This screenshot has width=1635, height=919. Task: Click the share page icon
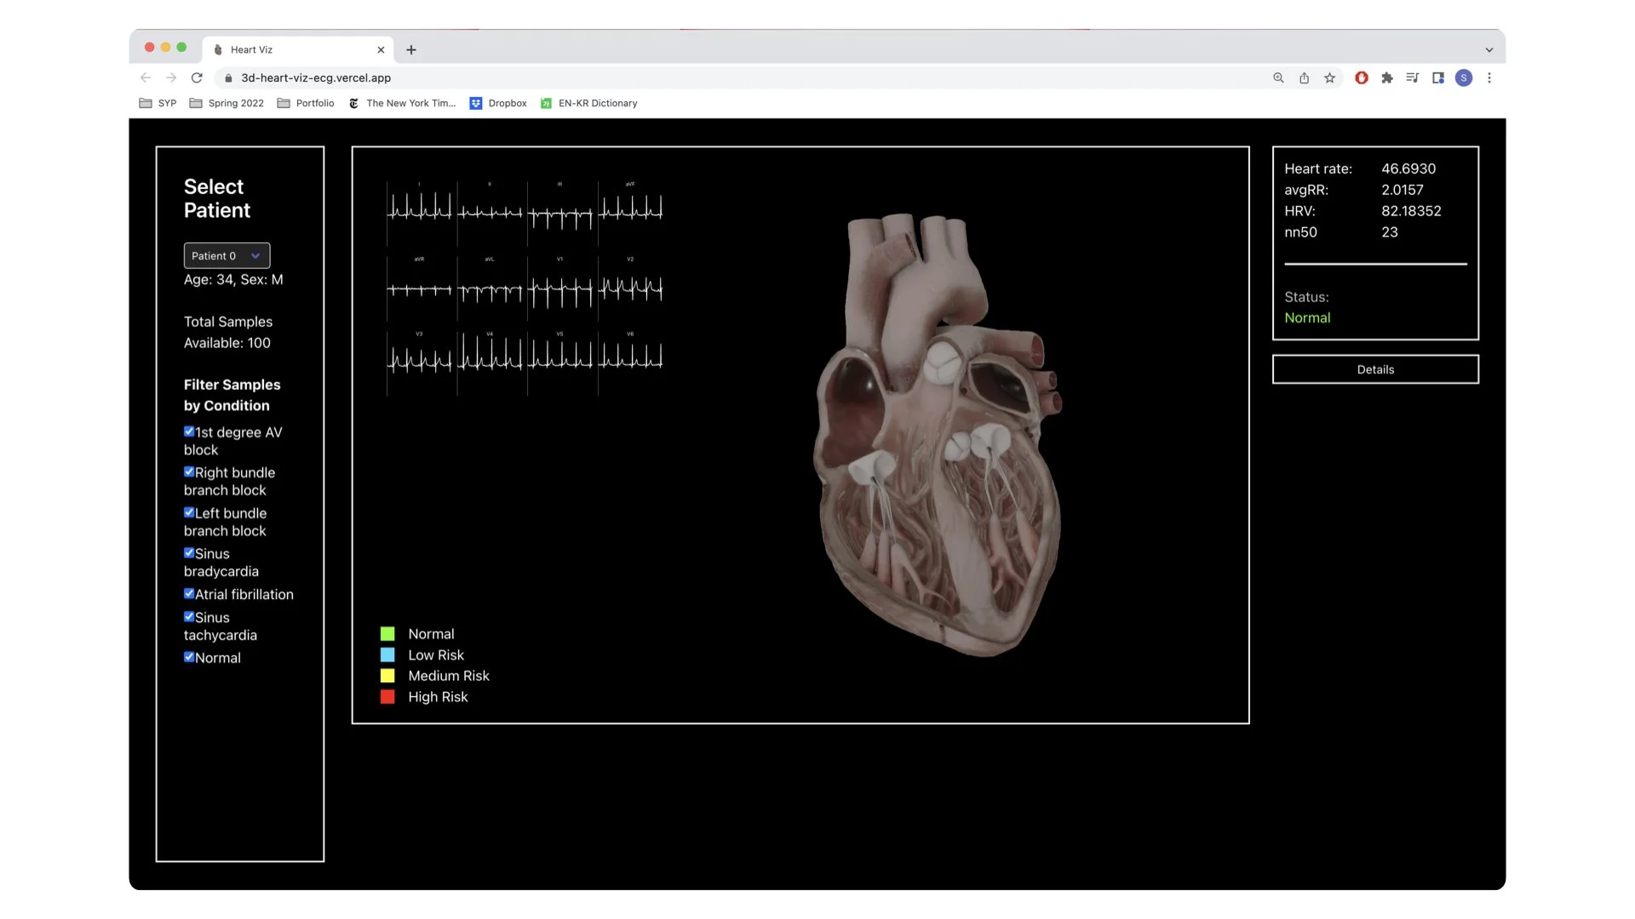pyautogui.click(x=1304, y=77)
